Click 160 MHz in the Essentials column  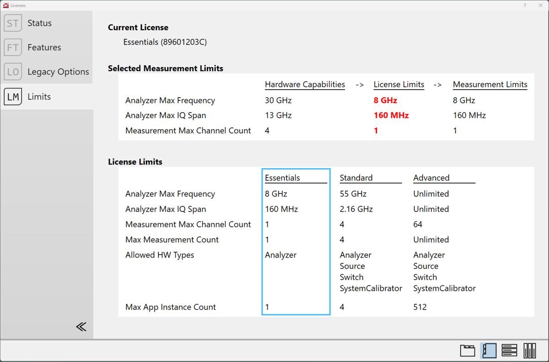coord(281,209)
